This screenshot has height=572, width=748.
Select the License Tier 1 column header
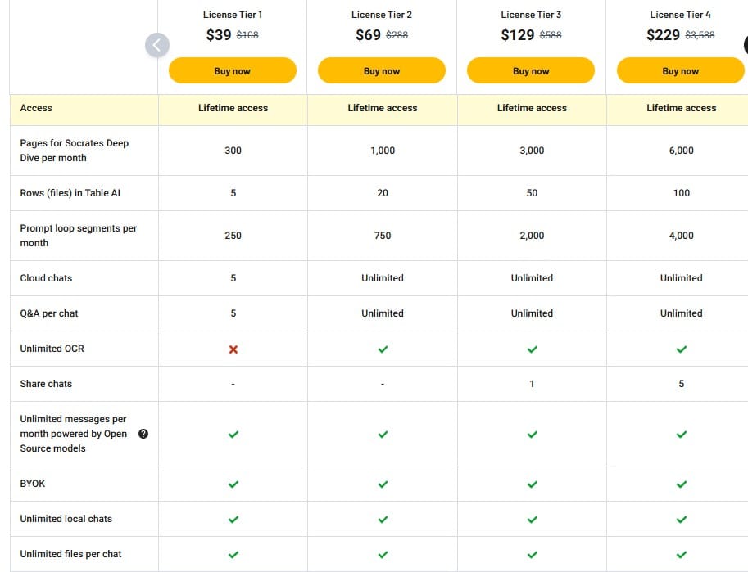tap(232, 14)
